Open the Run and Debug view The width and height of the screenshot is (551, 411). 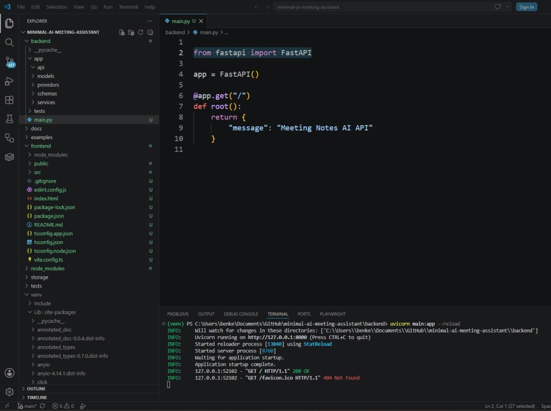(10, 81)
